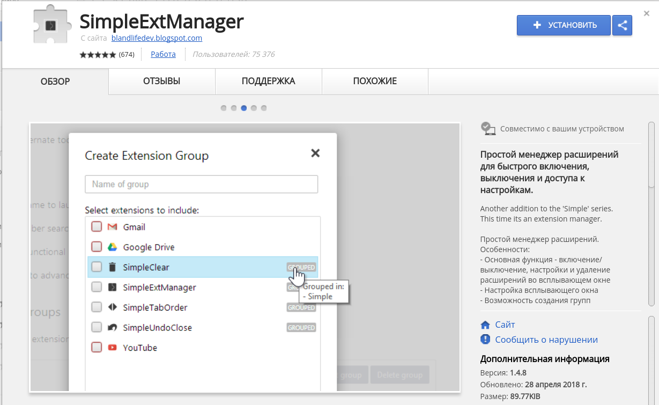Image resolution: width=659 pixels, height=405 pixels.
Task: Enable the SimpleUndoClose checkbox
Action: (x=97, y=327)
